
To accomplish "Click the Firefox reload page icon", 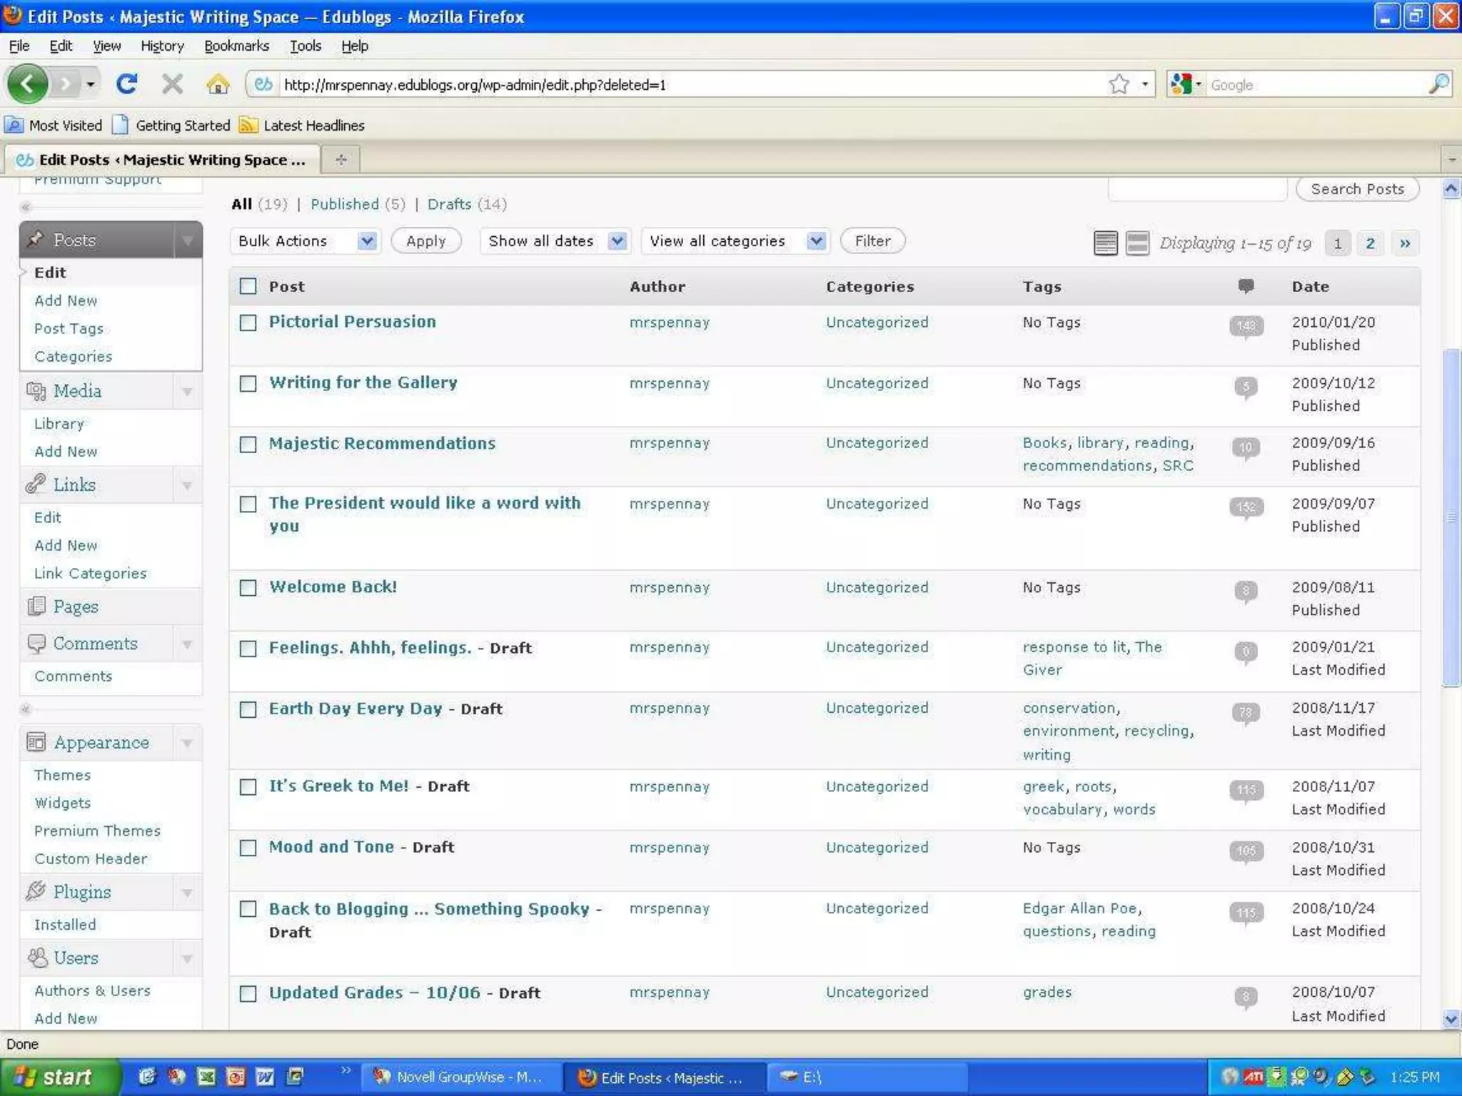I will pos(126,84).
